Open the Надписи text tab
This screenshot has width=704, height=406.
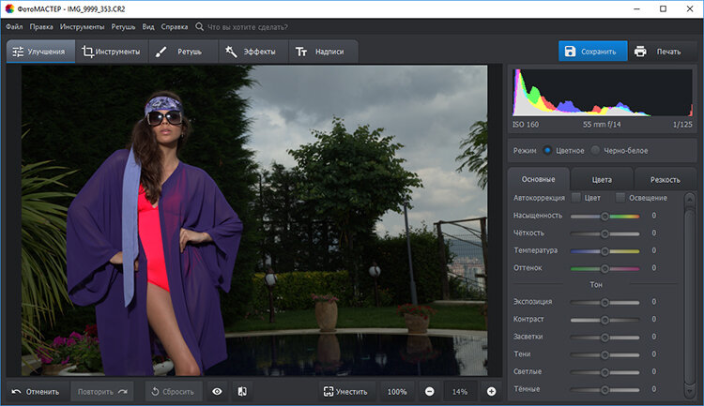pos(320,52)
